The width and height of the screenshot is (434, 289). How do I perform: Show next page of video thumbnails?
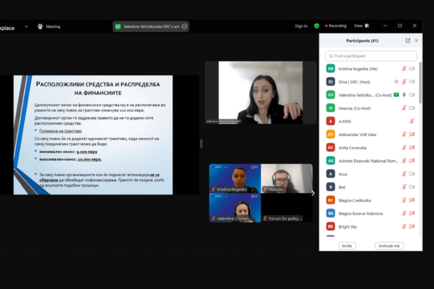point(313,193)
